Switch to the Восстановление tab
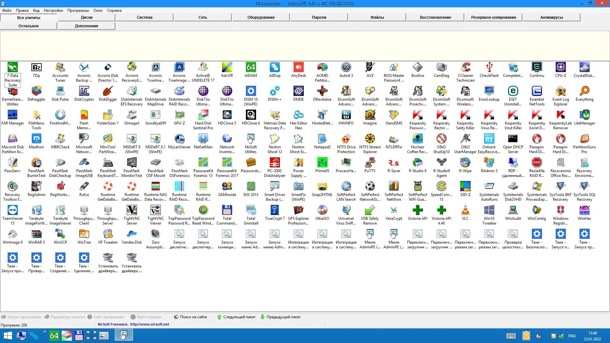This screenshot has width=610, height=343. coord(435,17)
